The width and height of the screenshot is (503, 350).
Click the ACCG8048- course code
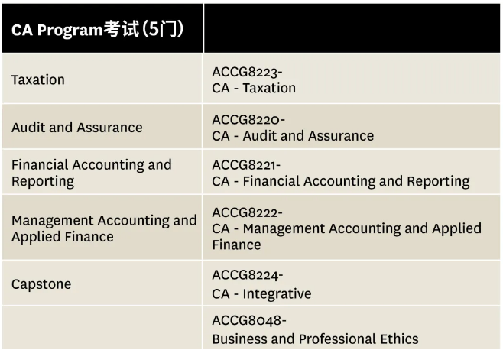249,321
